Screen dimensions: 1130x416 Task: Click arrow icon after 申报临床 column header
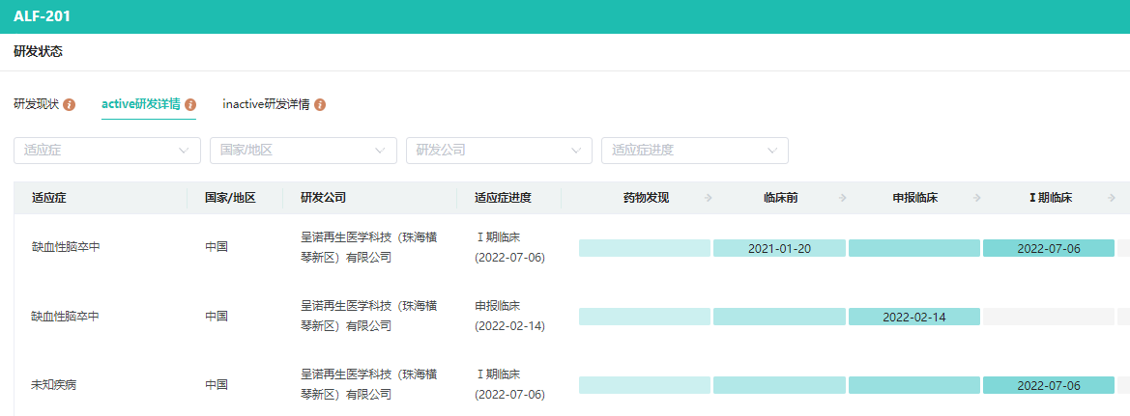point(977,198)
